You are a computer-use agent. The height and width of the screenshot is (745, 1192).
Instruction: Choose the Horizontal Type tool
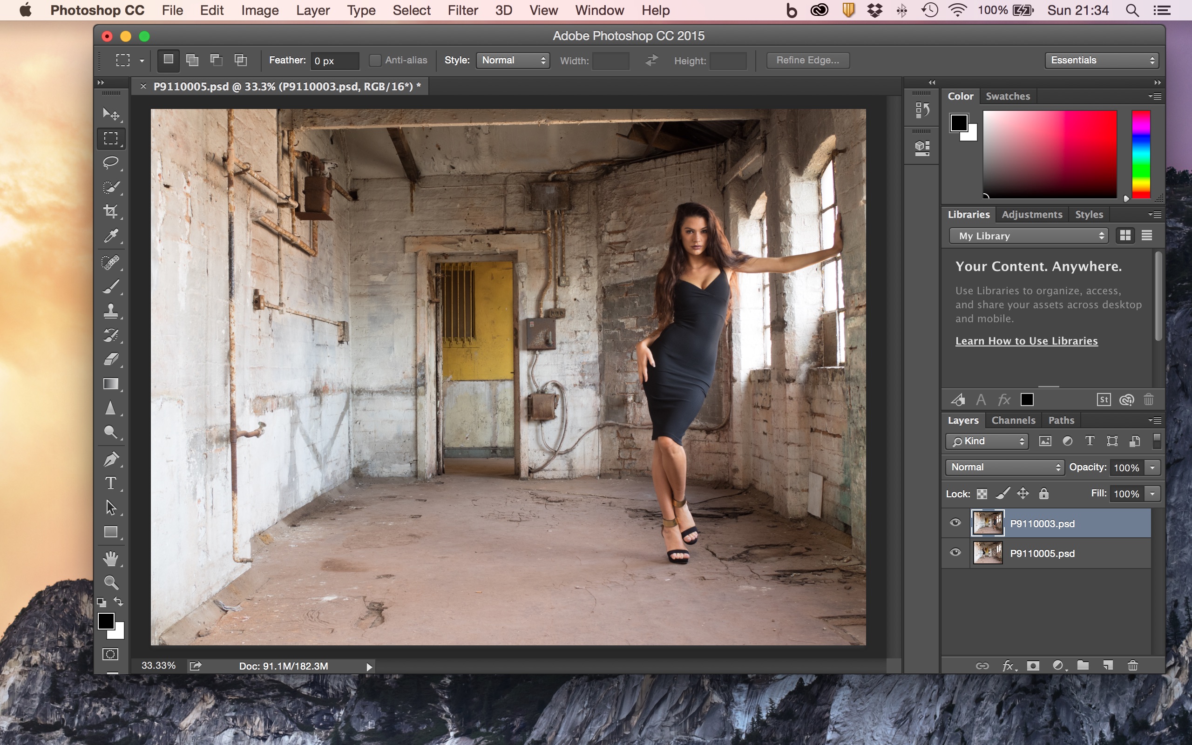click(111, 483)
